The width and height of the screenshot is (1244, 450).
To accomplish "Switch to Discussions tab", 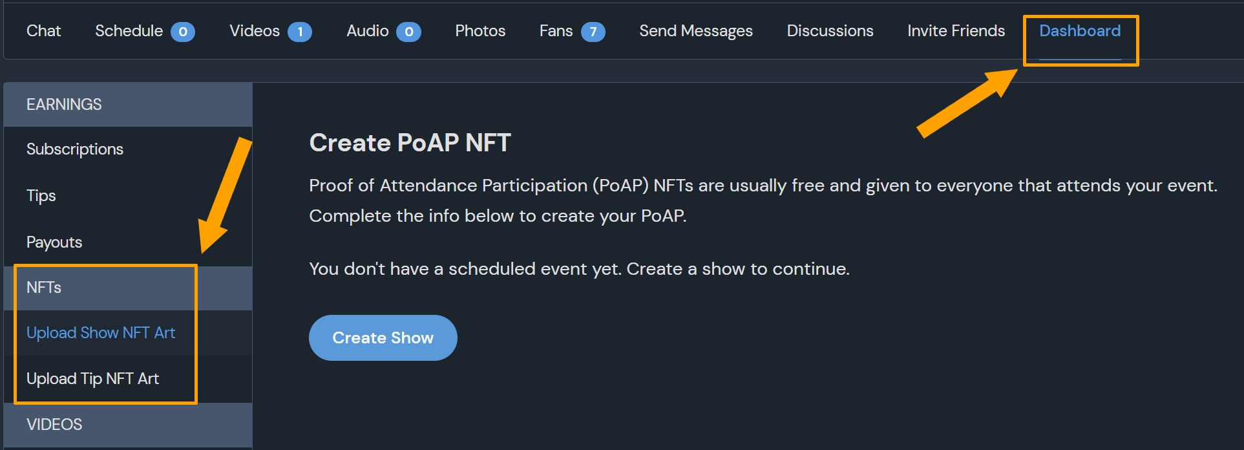I will (830, 31).
